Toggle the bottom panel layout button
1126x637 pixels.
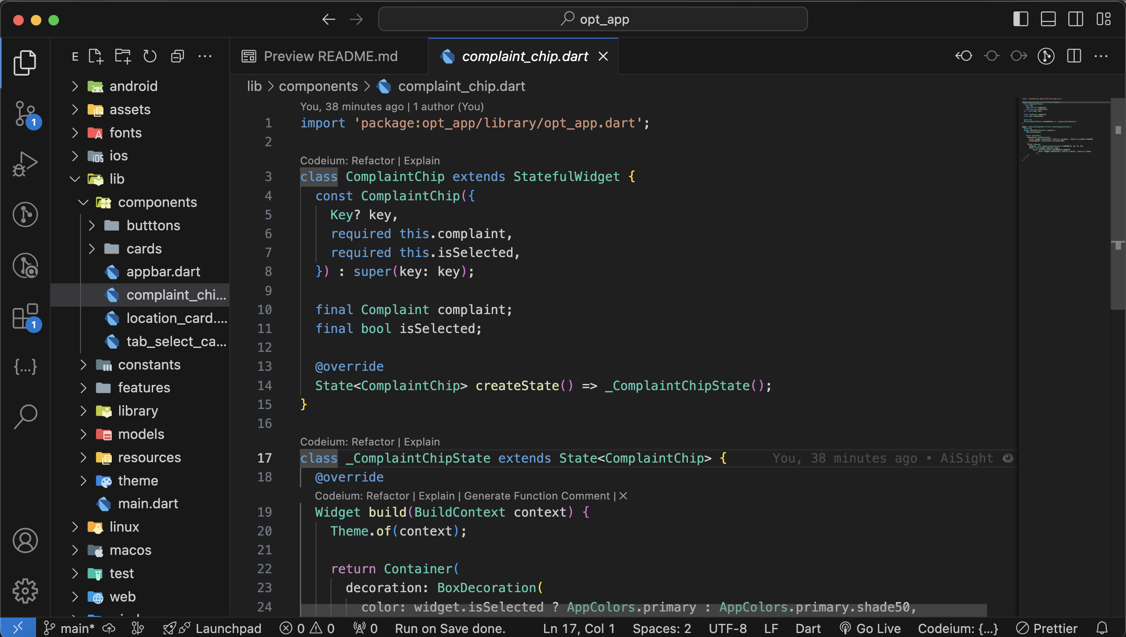(1048, 19)
